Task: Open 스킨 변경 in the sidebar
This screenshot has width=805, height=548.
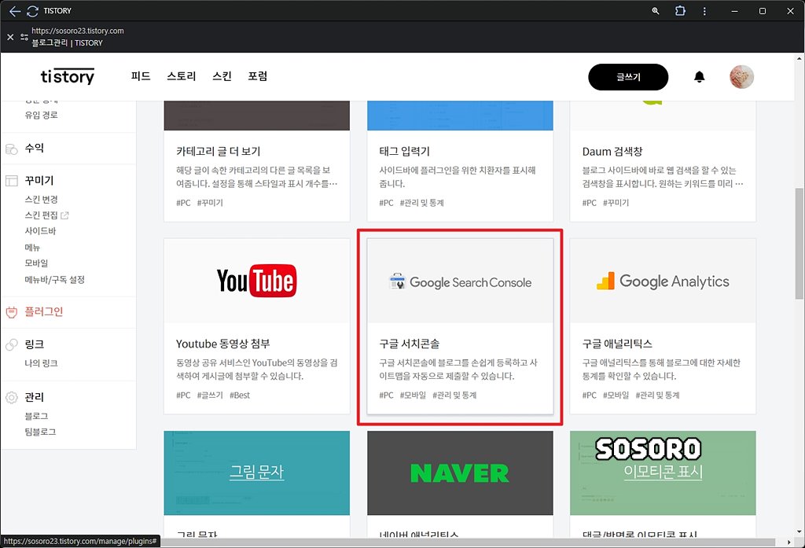Action: click(x=42, y=199)
